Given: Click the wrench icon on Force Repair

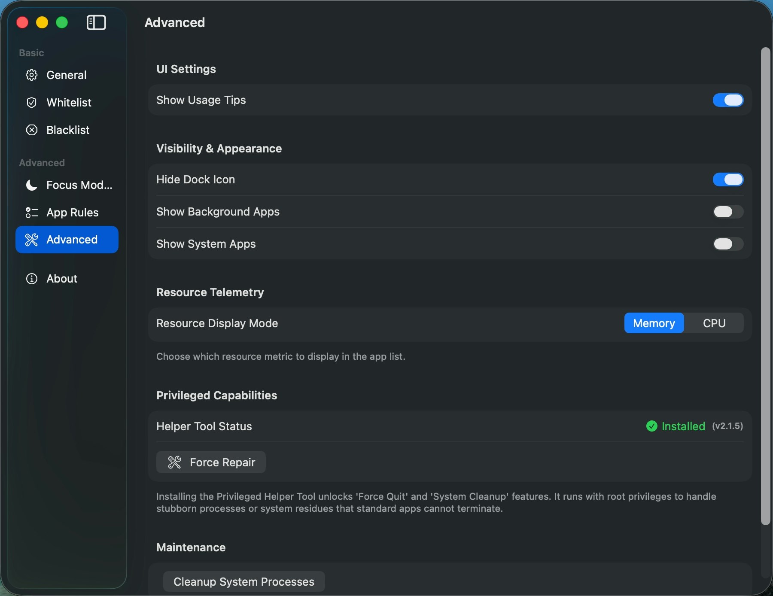Looking at the screenshot, I should (175, 462).
